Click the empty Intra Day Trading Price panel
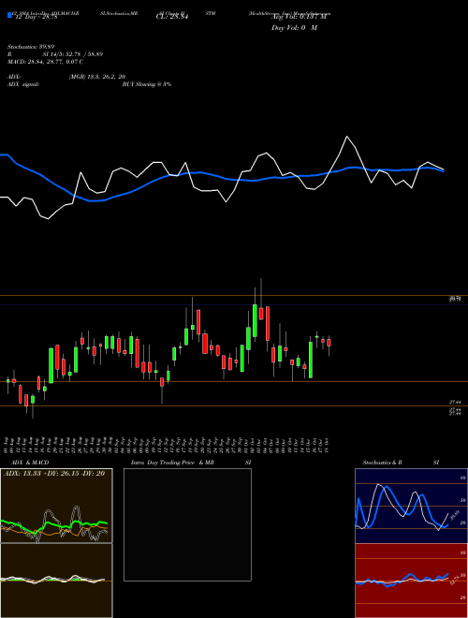This screenshot has width=468, height=618. click(x=187, y=524)
